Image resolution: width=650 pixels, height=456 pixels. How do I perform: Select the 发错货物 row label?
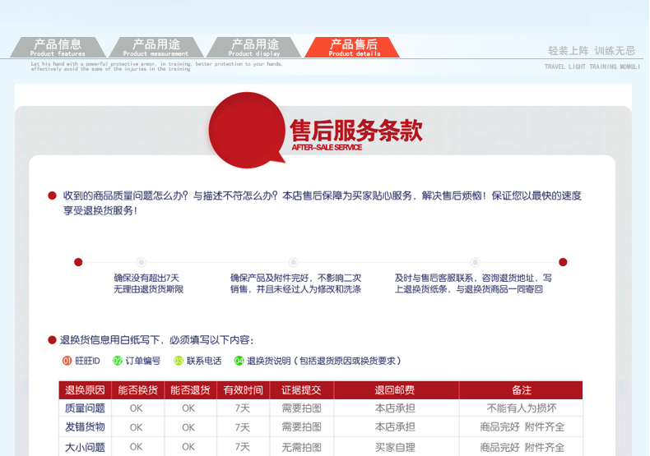[x=85, y=427]
